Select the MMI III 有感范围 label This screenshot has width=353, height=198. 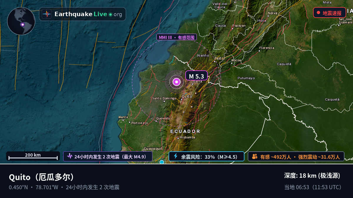pos(176,37)
